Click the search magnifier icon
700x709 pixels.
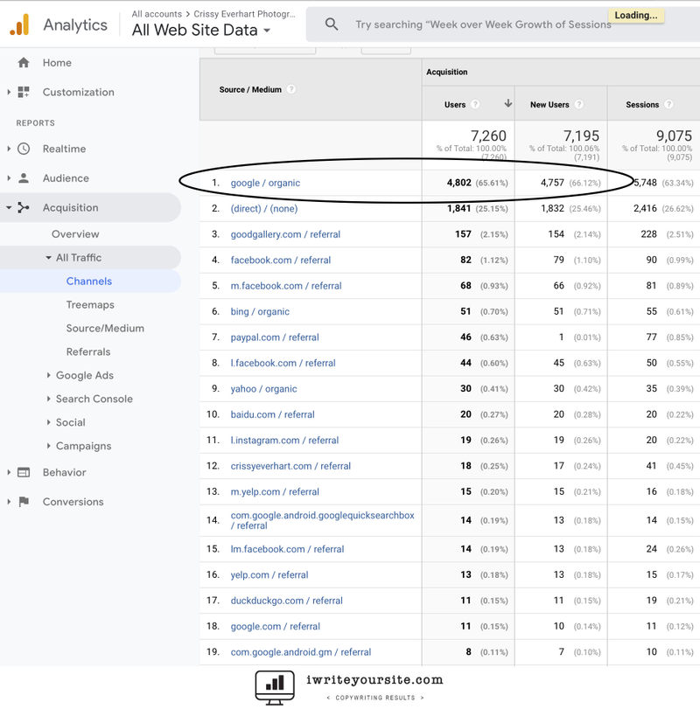tap(332, 24)
